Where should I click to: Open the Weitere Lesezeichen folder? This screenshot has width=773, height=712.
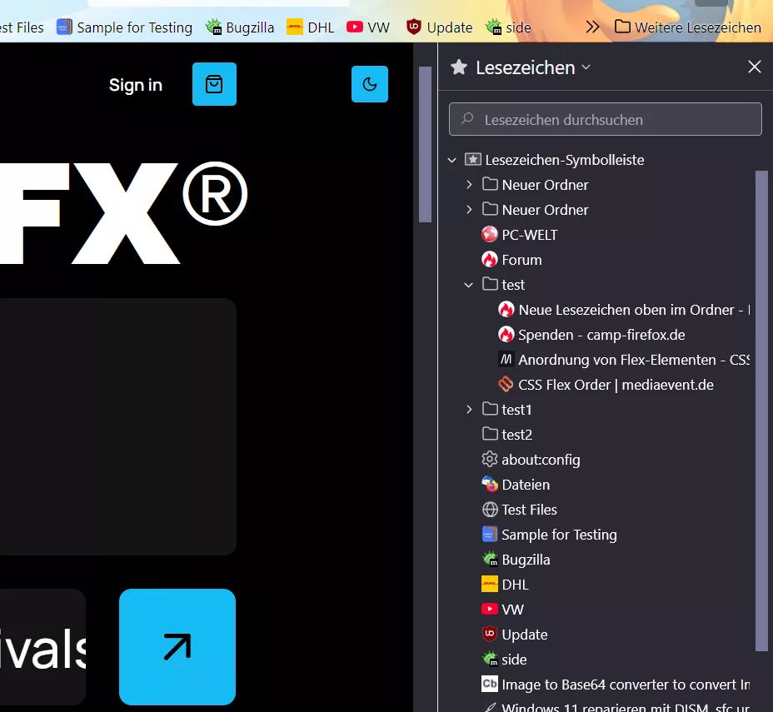688,27
